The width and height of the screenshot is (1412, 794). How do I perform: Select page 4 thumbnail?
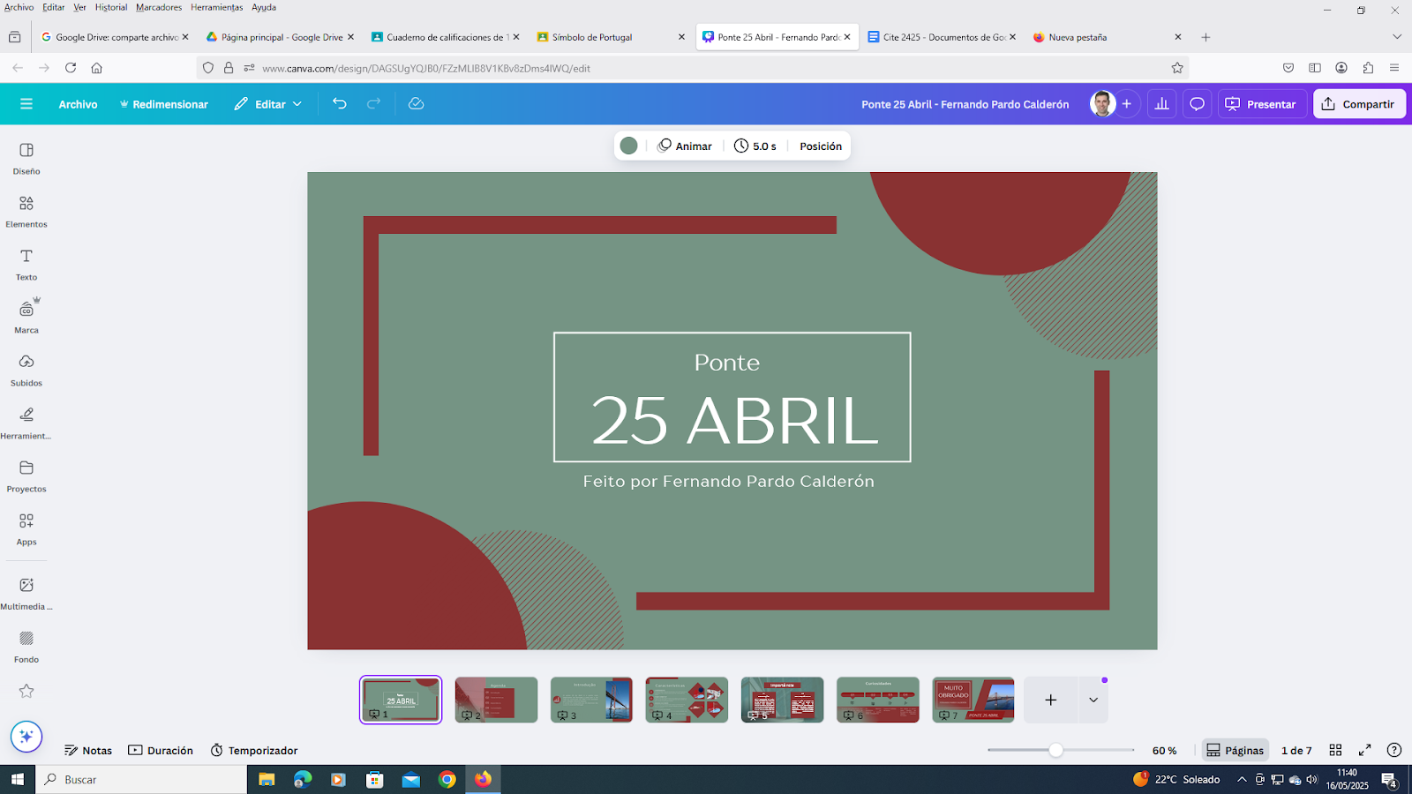tap(687, 700)
